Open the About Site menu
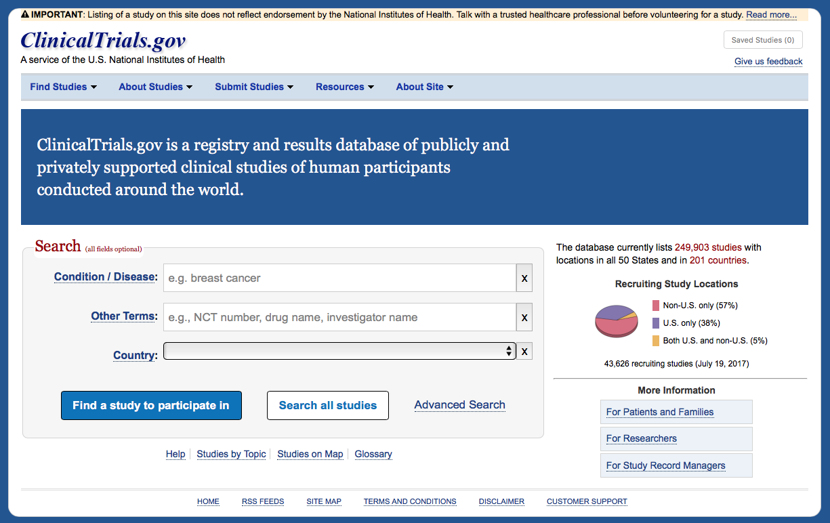 [x=424, y=87]
